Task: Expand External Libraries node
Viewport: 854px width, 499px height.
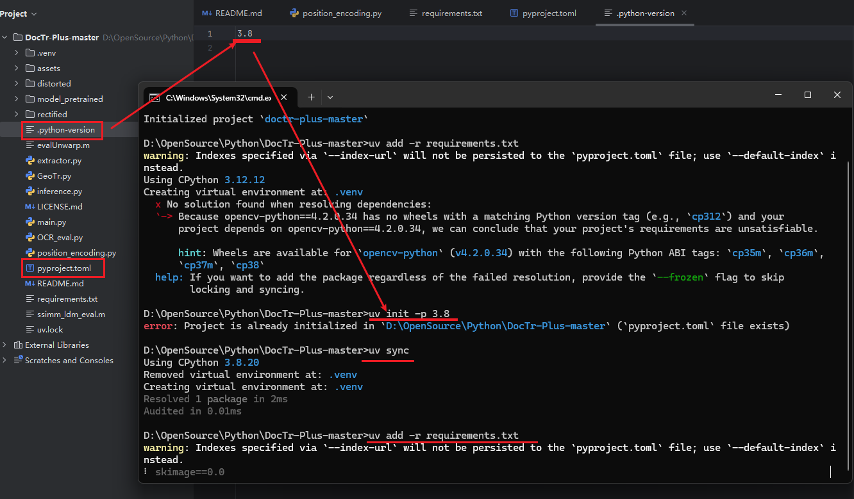Action: point(5,345)
